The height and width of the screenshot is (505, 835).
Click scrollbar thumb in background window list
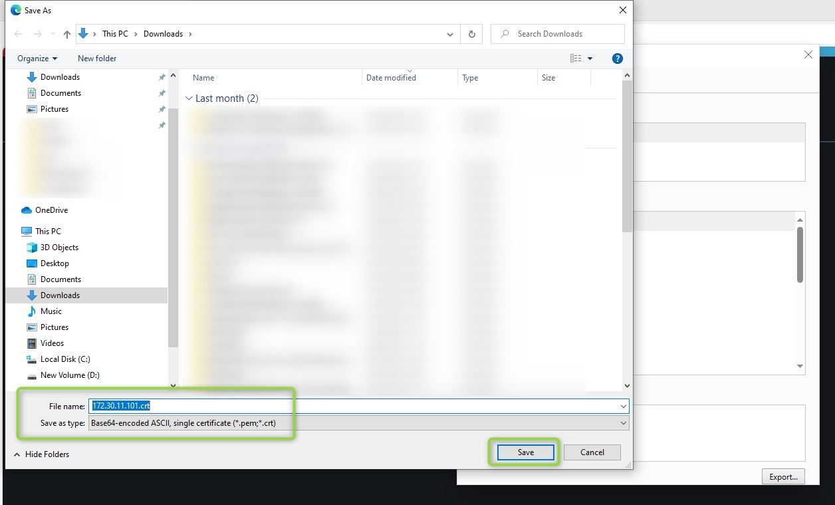tap(800, 255)
